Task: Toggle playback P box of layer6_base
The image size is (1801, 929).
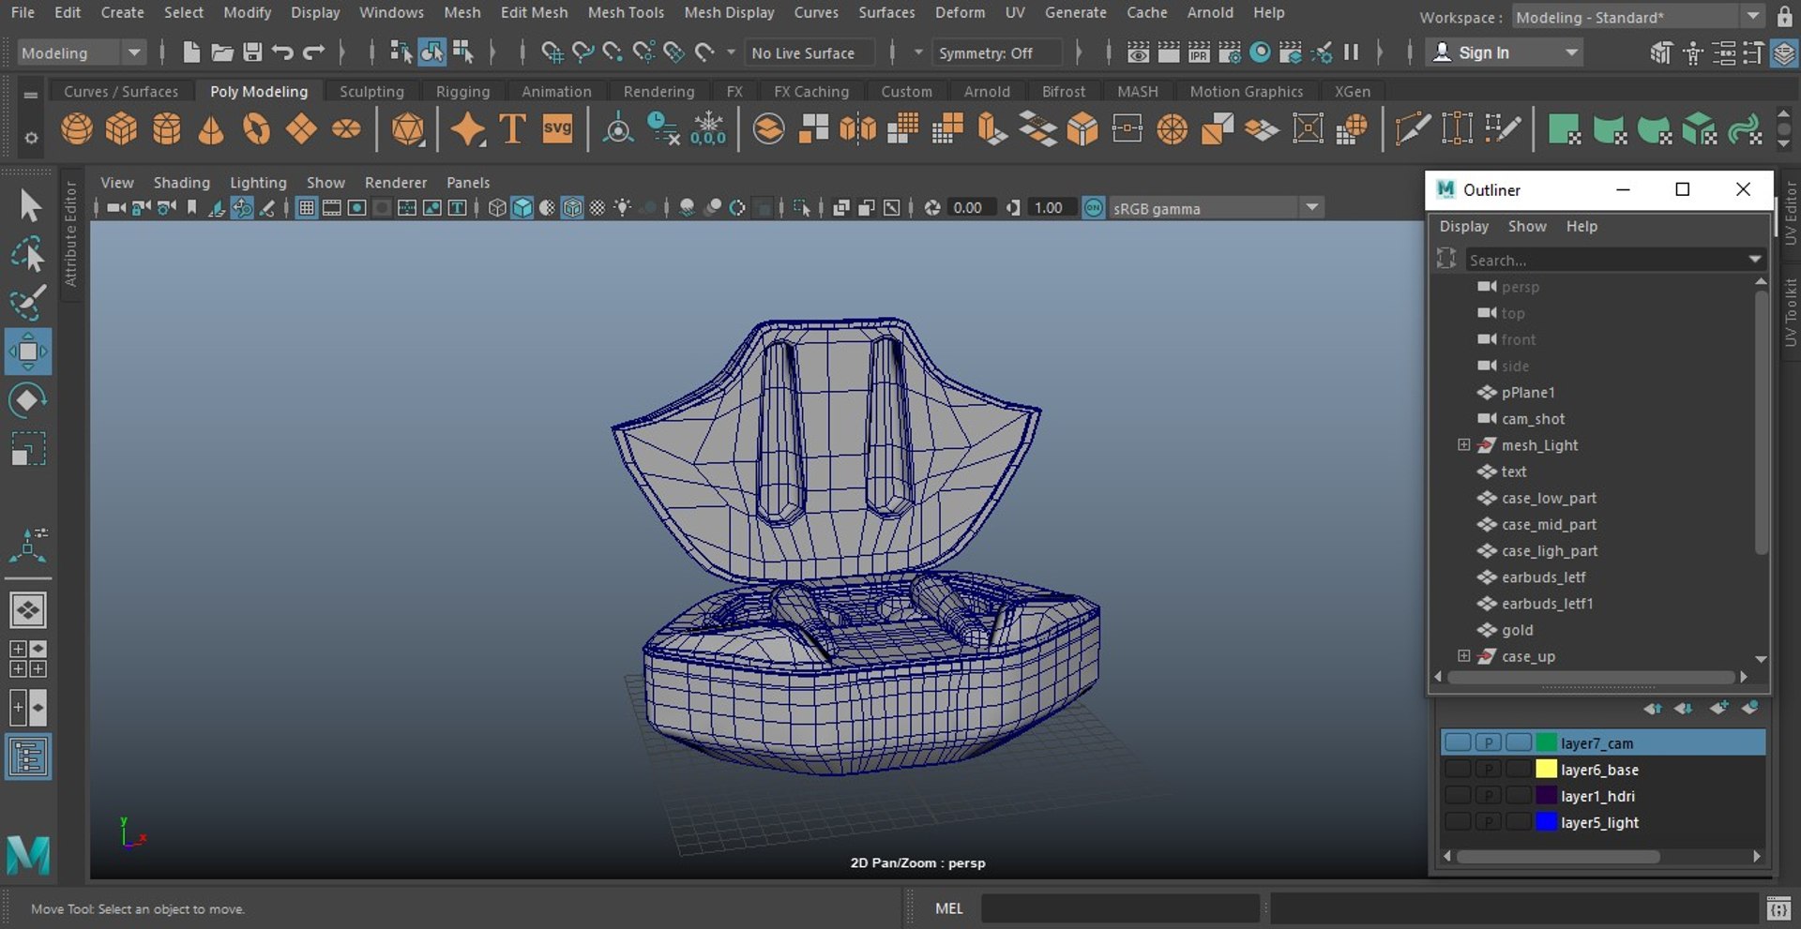Action: (1488, 769)
